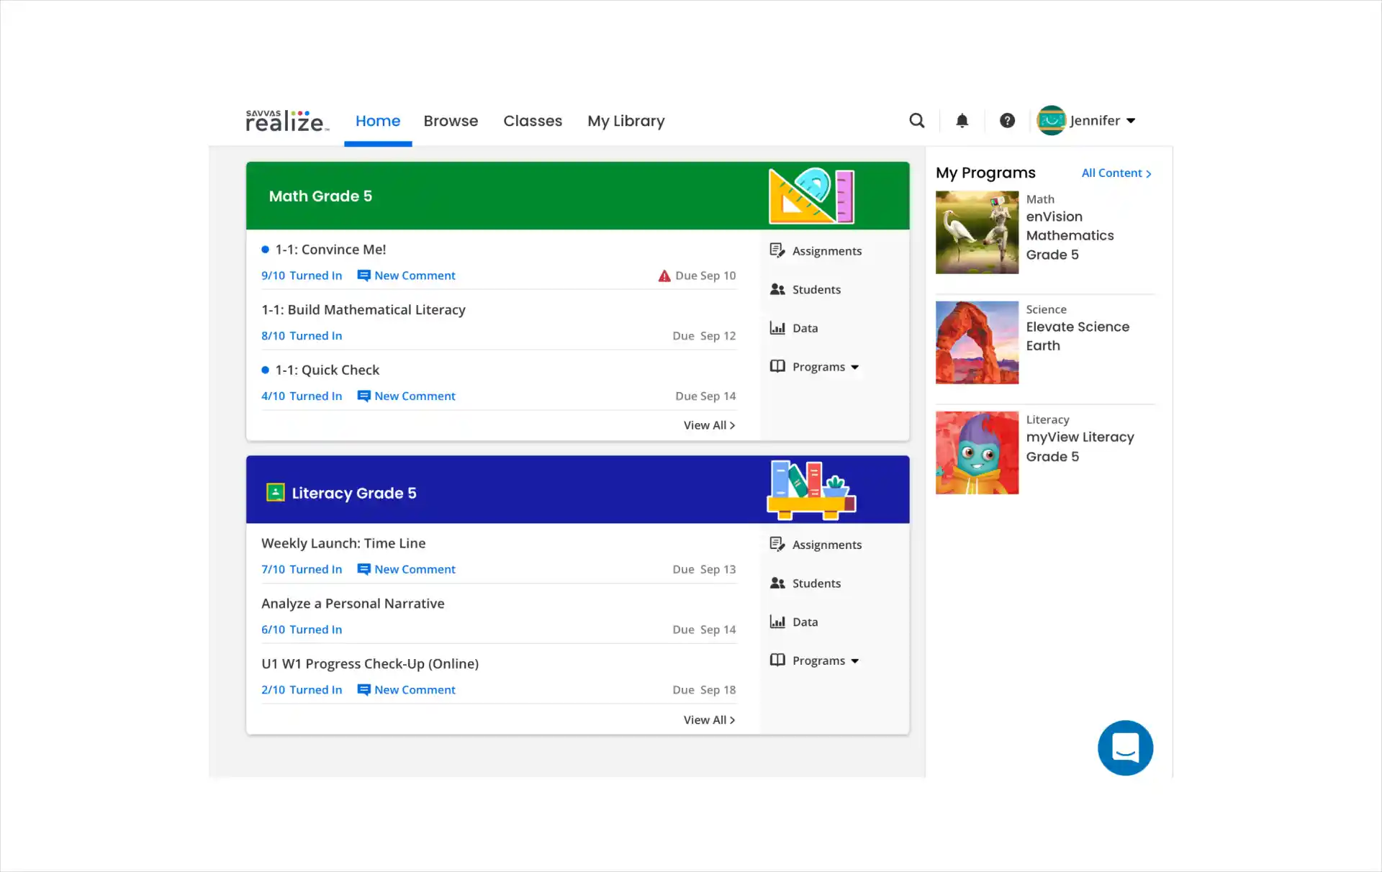Open the search magnifier icon
This screenshot has height=872, width=1382.
[x=916, y=121]
